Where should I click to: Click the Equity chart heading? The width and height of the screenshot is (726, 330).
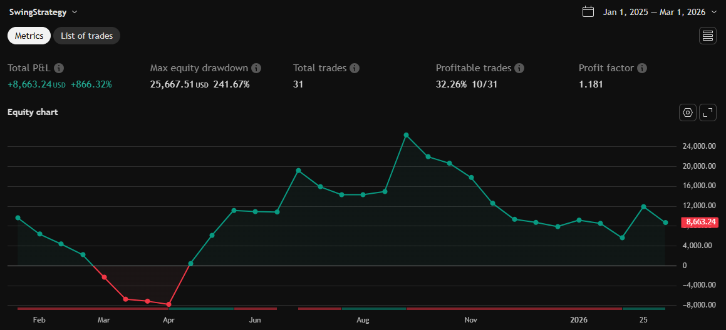[x=33, y=112]
